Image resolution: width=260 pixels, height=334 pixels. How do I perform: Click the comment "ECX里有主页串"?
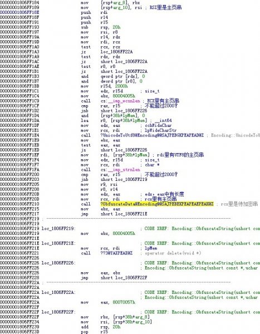[x=163, y=101]
